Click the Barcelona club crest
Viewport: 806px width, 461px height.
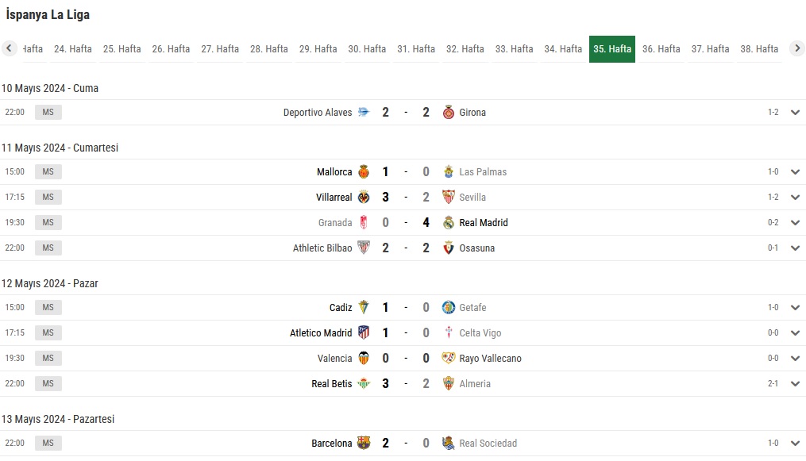[364, 443]
